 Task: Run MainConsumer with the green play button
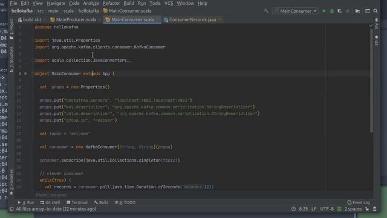(324, 11)
